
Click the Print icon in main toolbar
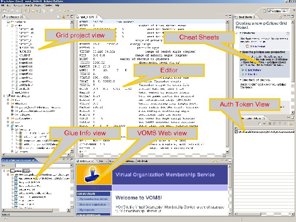click(x=17, y=11)
